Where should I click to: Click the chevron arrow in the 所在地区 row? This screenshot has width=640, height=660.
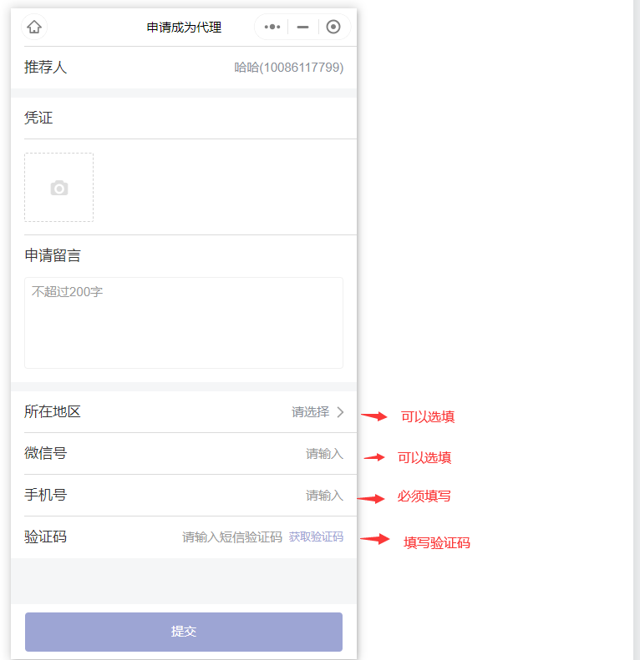340,411
